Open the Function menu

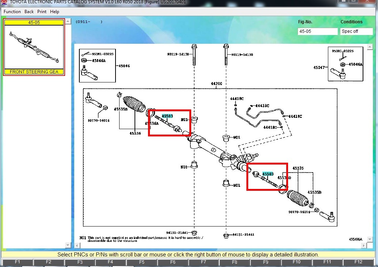12,12
